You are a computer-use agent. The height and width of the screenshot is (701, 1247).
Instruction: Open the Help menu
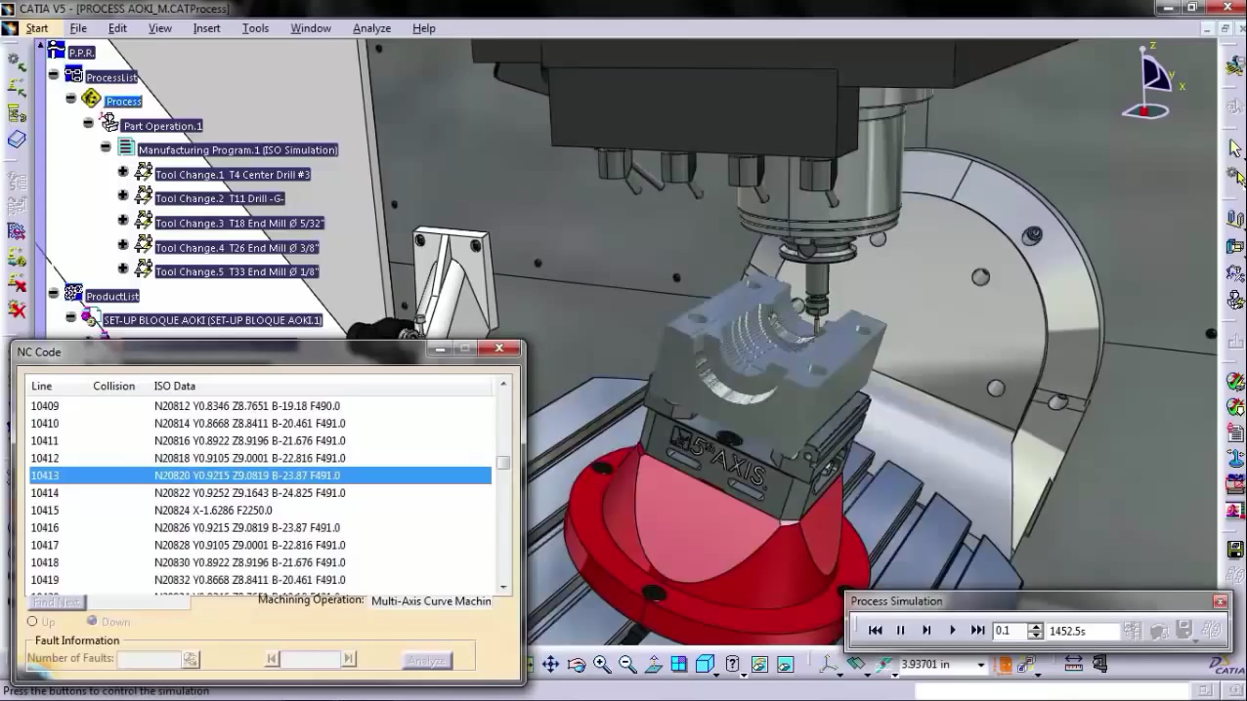pos(423,28)
